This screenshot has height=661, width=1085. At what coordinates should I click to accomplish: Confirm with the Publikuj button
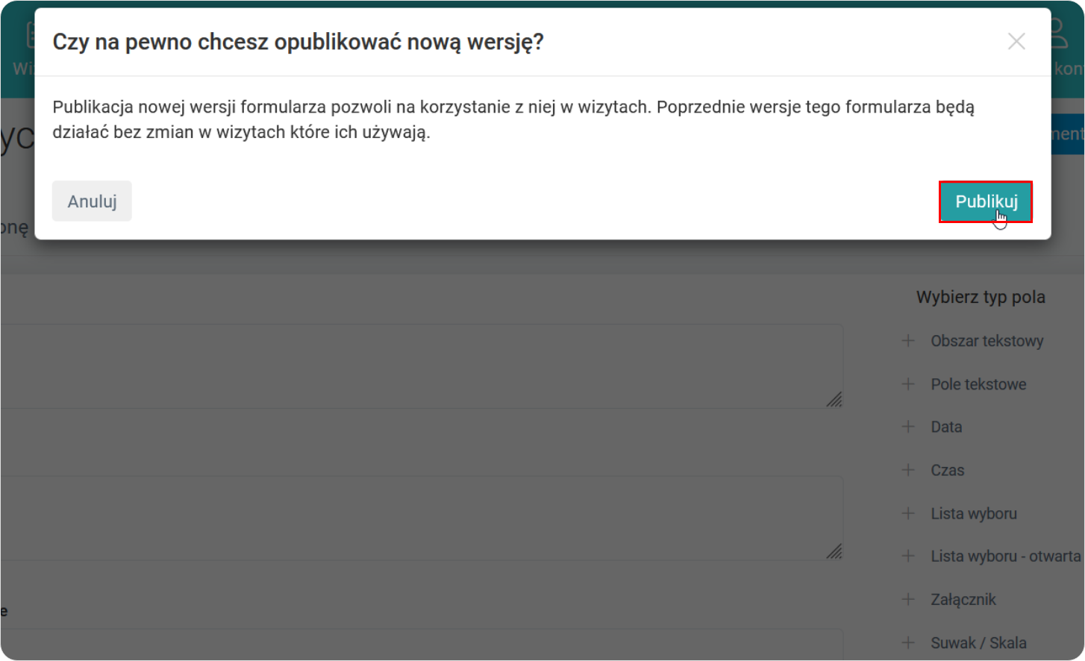tap(986, 201)
